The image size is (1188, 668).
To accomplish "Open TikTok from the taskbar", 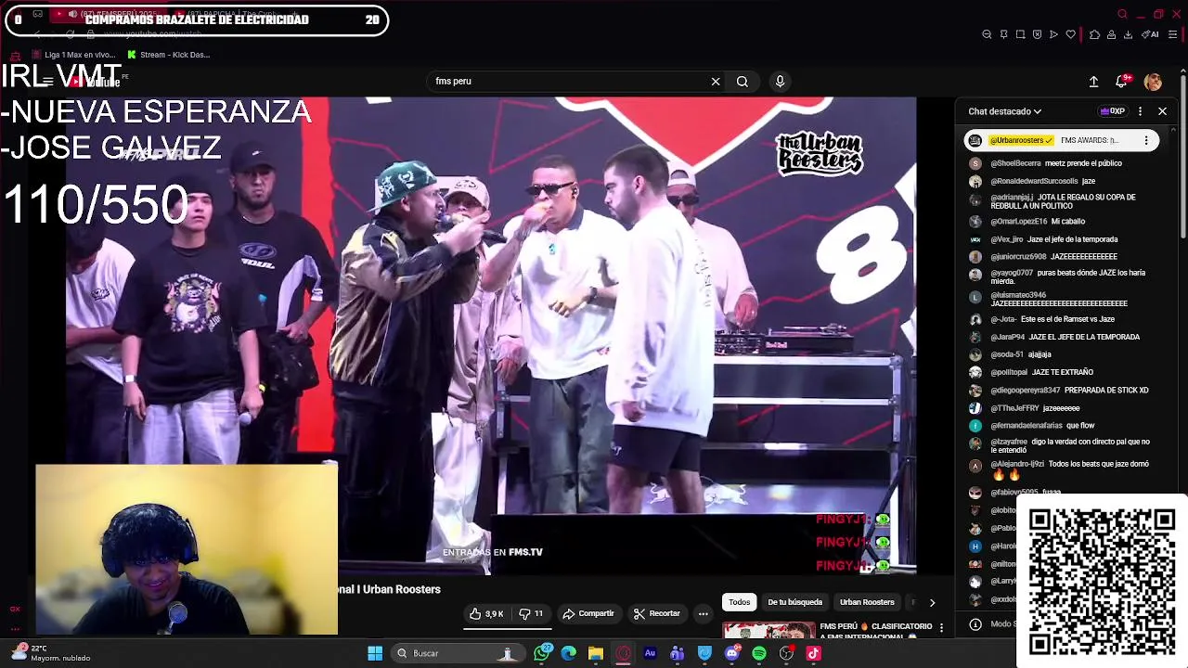I will click(814, 654).
